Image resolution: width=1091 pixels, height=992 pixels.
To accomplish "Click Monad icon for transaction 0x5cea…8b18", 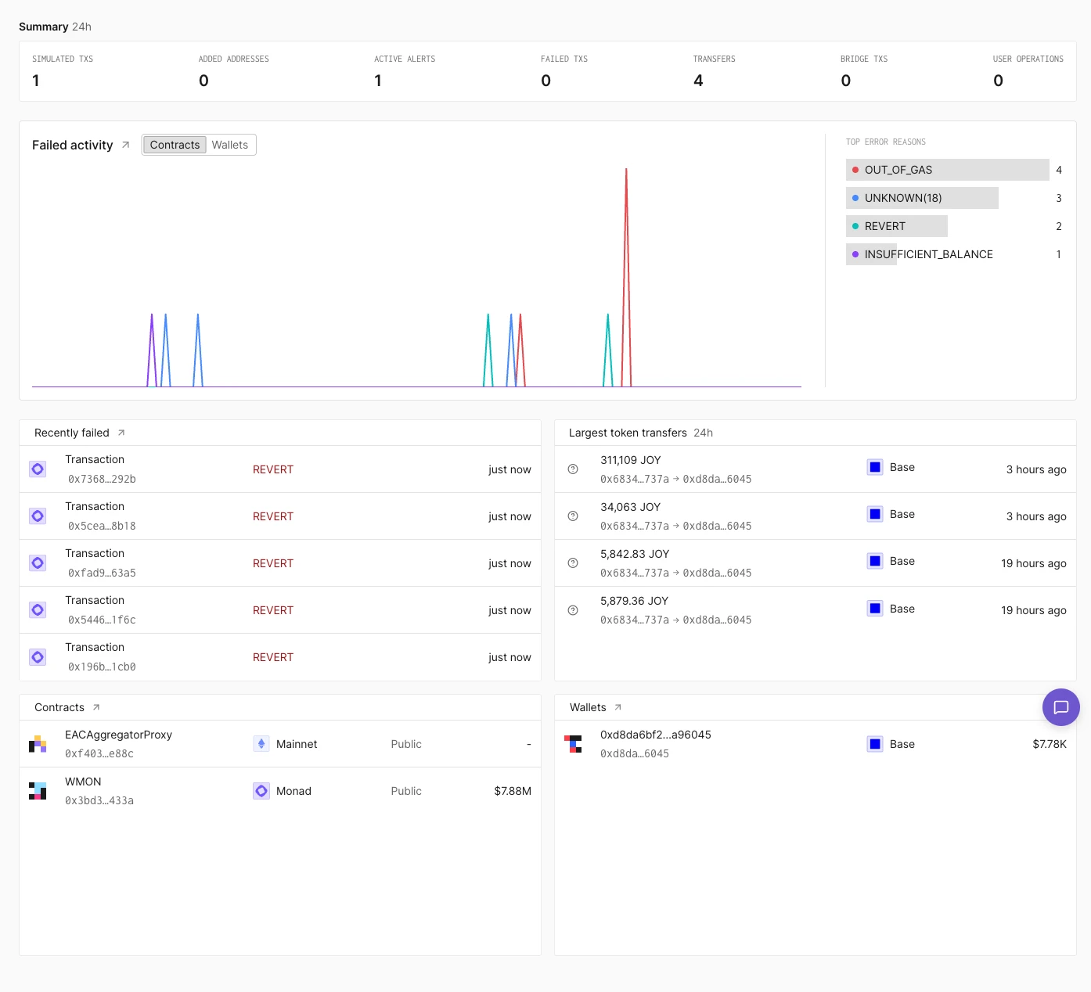I will pos(38,516).
